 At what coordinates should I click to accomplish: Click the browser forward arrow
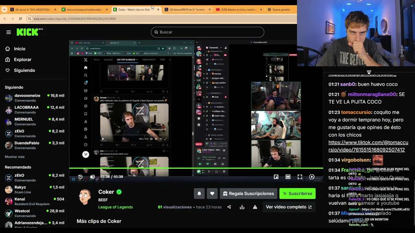click(13, 19)
